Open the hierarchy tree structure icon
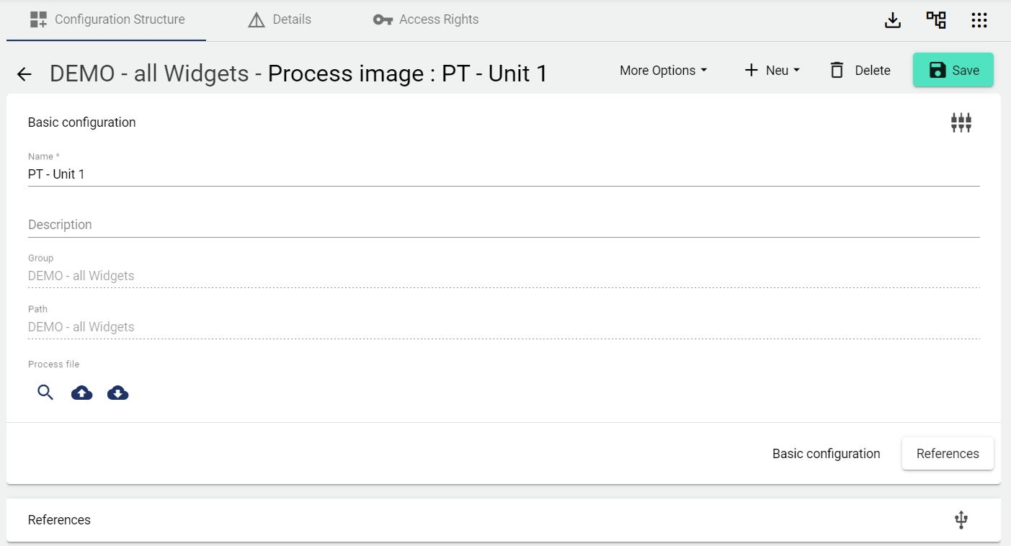Viewport: 1011px width, 546px height. click(936, 20)
